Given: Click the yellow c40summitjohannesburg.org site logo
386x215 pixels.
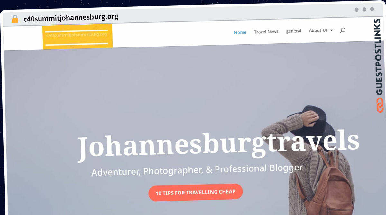Looking at the screenshot, I should coord(78,36).
